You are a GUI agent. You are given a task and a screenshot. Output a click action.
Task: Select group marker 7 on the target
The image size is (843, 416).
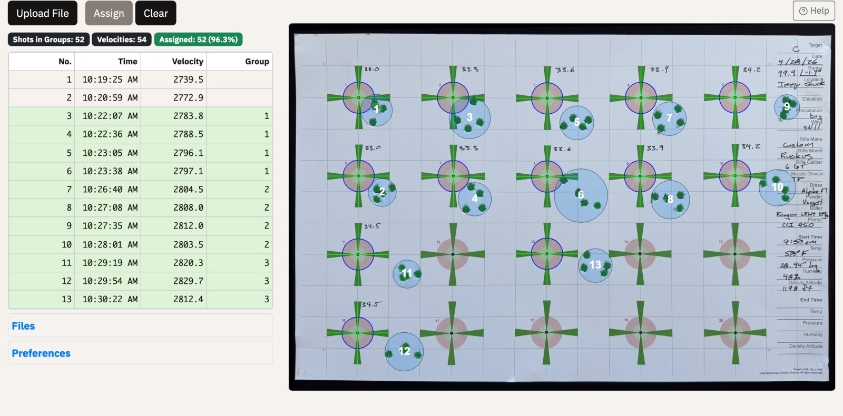coord(669,117)
